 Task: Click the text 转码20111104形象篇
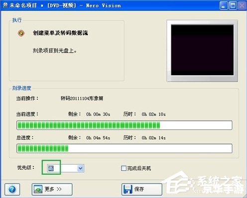82,99
